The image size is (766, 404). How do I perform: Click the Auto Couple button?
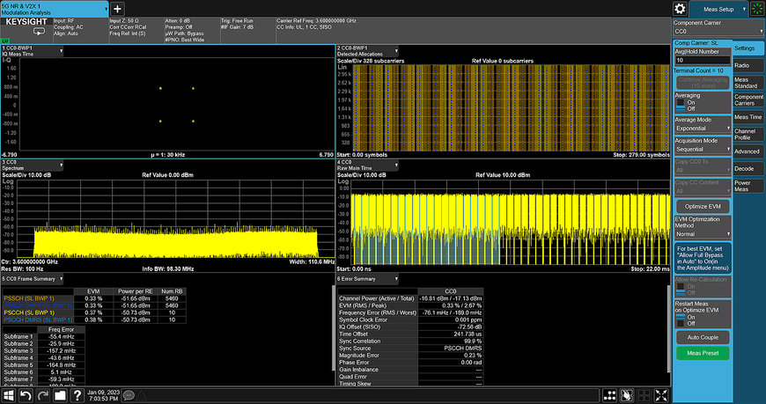click(703, 337)
